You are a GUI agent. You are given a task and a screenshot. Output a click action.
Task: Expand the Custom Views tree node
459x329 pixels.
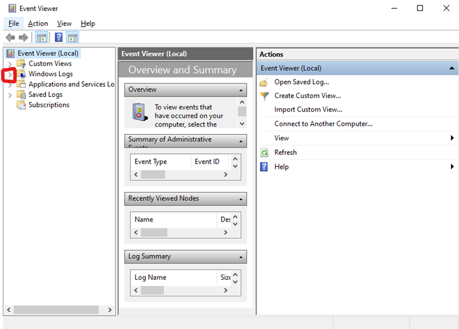(x=10, y=64)
